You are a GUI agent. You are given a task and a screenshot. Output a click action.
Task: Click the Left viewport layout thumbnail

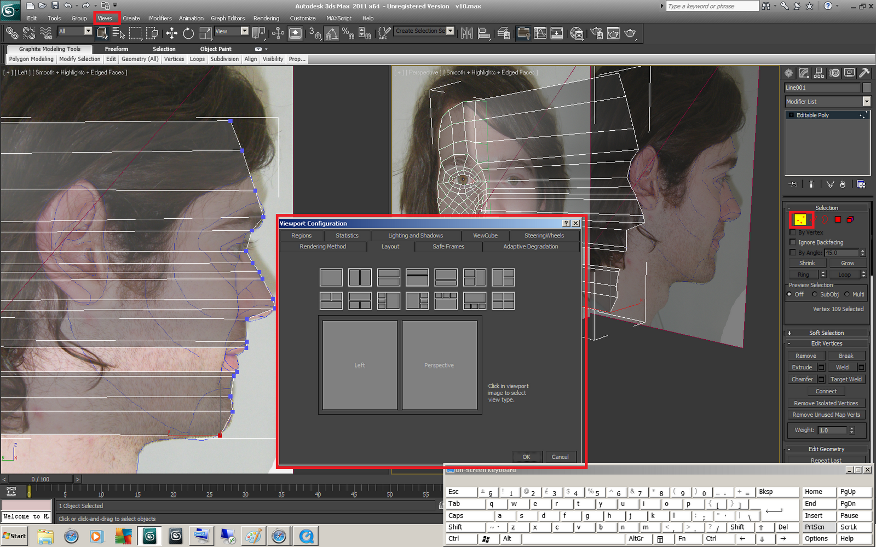point(360,365)
